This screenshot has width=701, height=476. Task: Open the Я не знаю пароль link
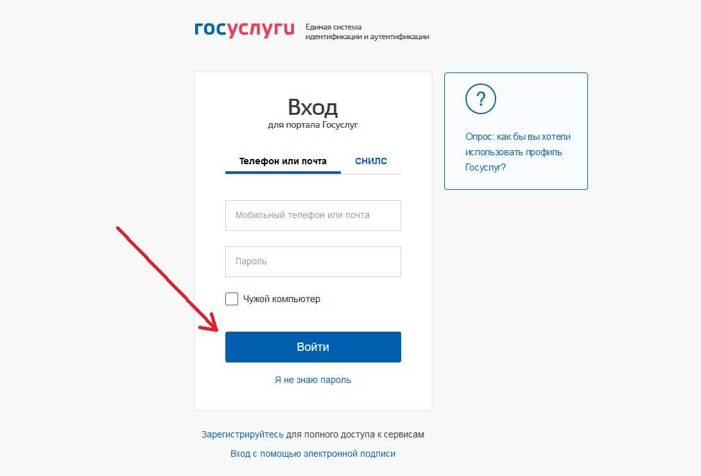point(313,380)
